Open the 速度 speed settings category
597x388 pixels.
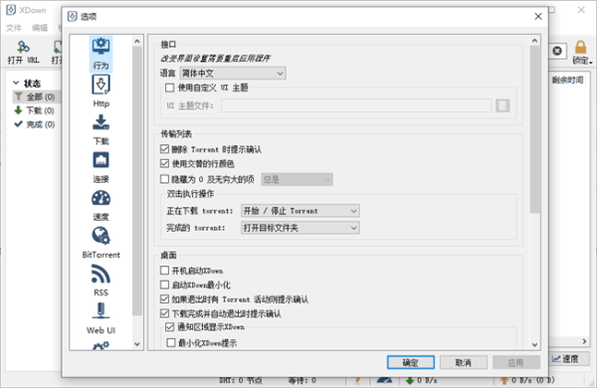point(100,205)
